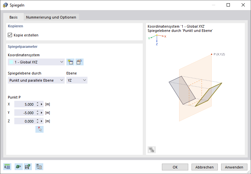The image size is (251, 174).
Task: Open the Spiegelebene durch dropdown
Action: 36,80
